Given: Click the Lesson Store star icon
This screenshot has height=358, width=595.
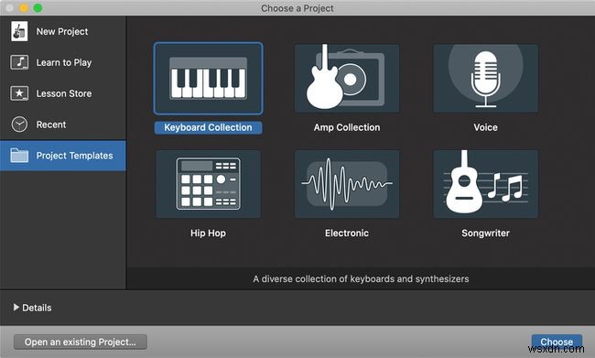Looking at the screenshot, I should point(19,93).
